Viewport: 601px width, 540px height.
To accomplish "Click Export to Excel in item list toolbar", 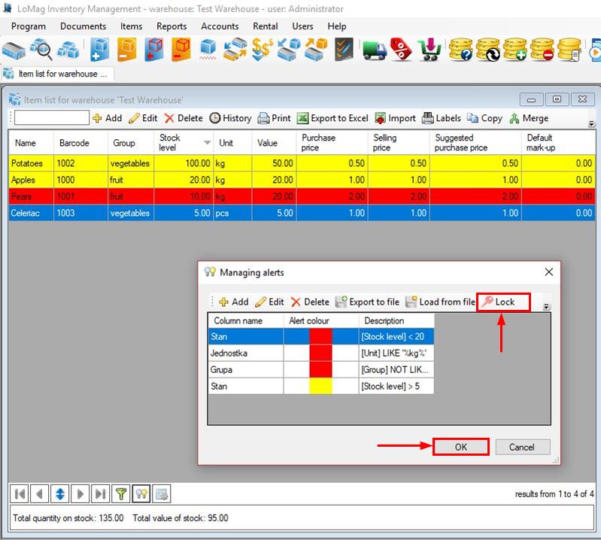I will click(x=332, y=118).
